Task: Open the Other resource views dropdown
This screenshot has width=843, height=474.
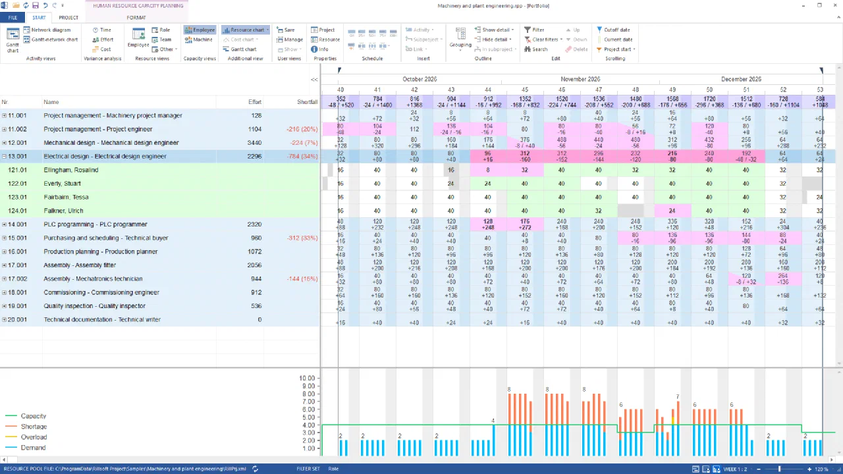Action: tap(165, 49)
